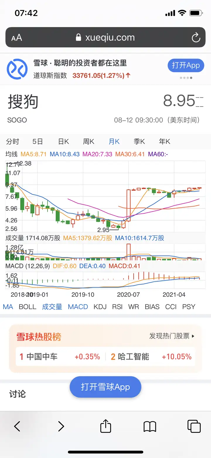This screenshot has width=211, height=458.
Task: Click the floating 打开雪球App button
Action: 105,387
